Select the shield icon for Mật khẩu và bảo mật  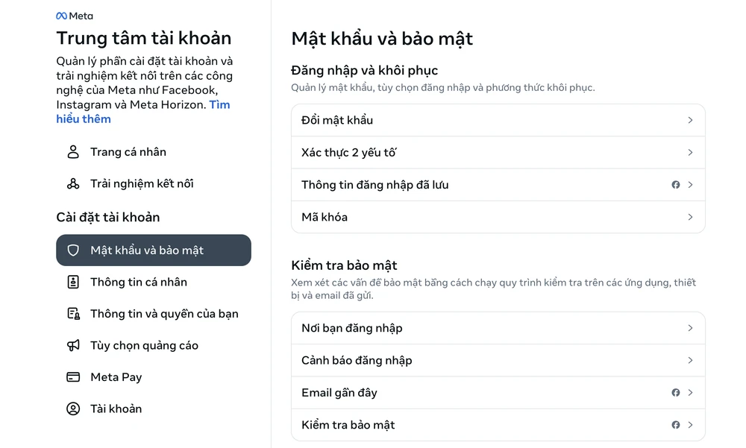tap(72, 250)
